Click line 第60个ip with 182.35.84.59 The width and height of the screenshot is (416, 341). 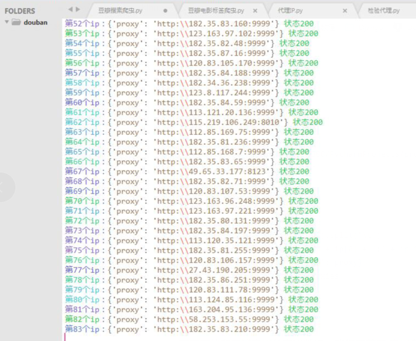(x=187, y=102)
